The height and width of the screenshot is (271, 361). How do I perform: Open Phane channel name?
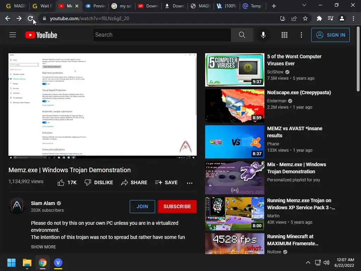pos(273,144)
